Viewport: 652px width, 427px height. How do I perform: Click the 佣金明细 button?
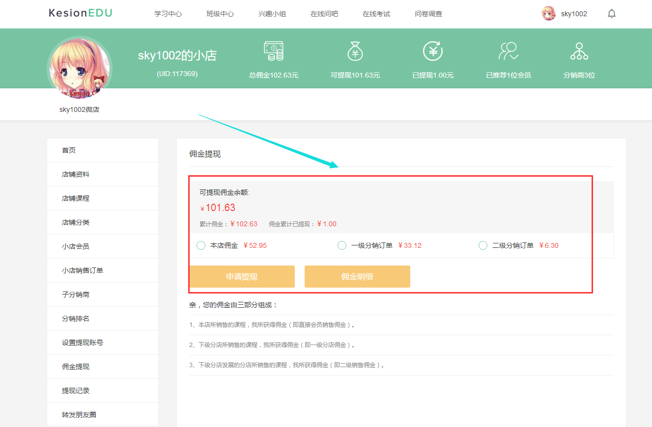[x=357, y=276]
